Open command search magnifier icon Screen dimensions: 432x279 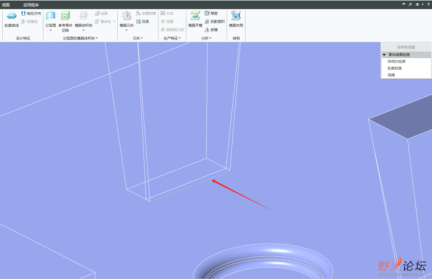410,4
